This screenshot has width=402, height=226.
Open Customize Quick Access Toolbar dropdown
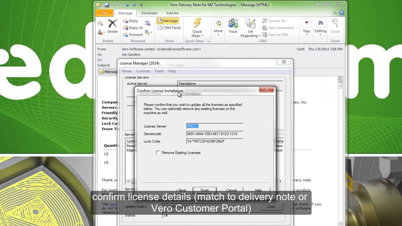pos(141,5)
